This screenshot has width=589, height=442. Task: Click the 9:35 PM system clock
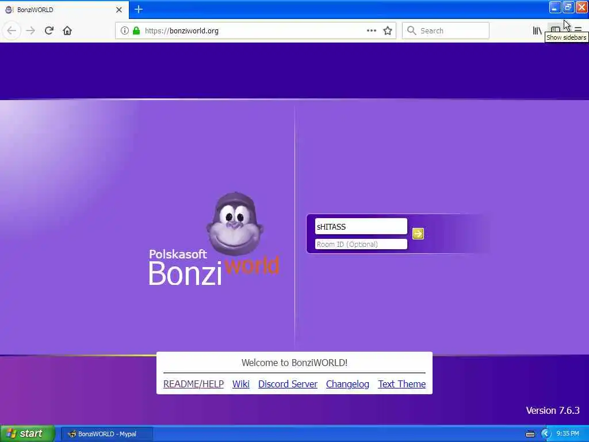click(x=568, y=434)
